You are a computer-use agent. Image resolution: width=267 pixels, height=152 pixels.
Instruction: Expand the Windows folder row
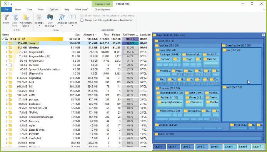click(7, 48)
